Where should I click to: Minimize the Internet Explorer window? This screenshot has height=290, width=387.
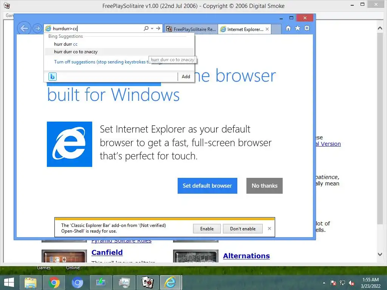(x=281, y=18)
